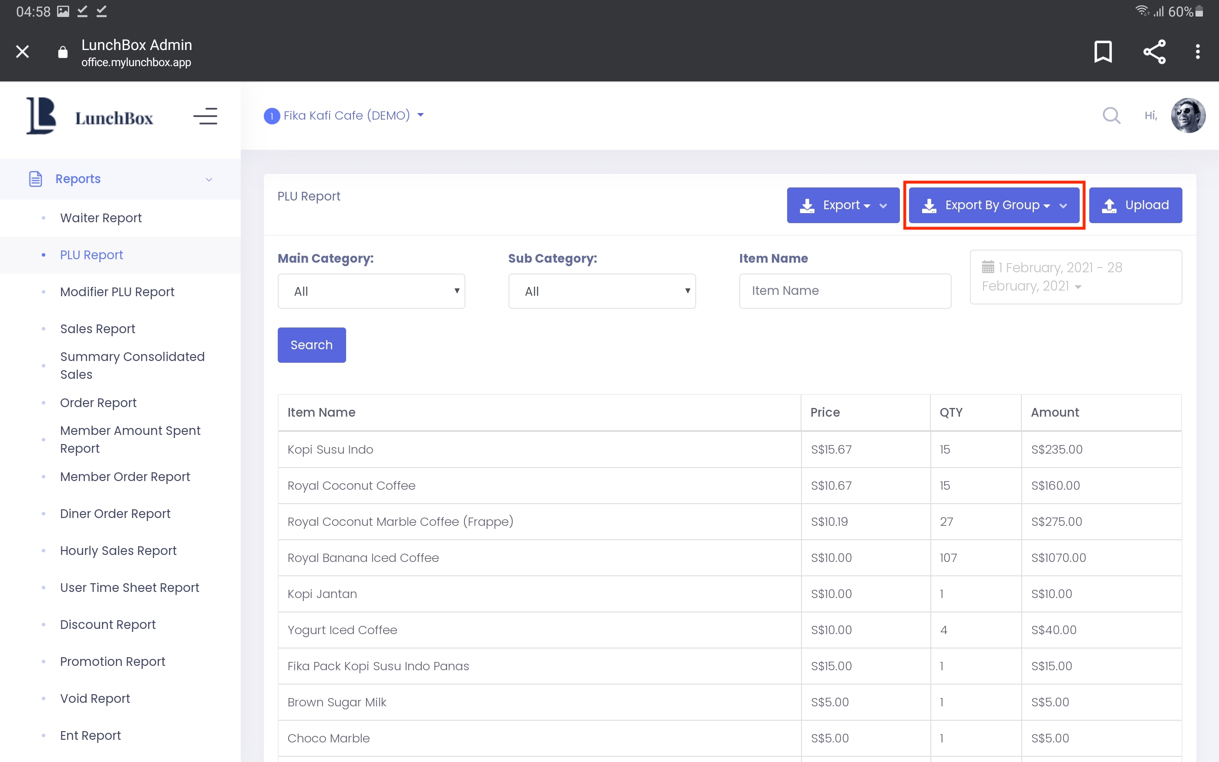The width and height of the screenshot is (1219, 762).
Task: Open the Main Category dropdown
Action: click(x=371, y=291)
